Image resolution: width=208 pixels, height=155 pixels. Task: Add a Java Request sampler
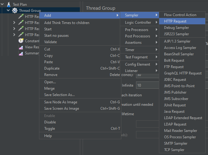pyautogui.click(x=182, y=112)
